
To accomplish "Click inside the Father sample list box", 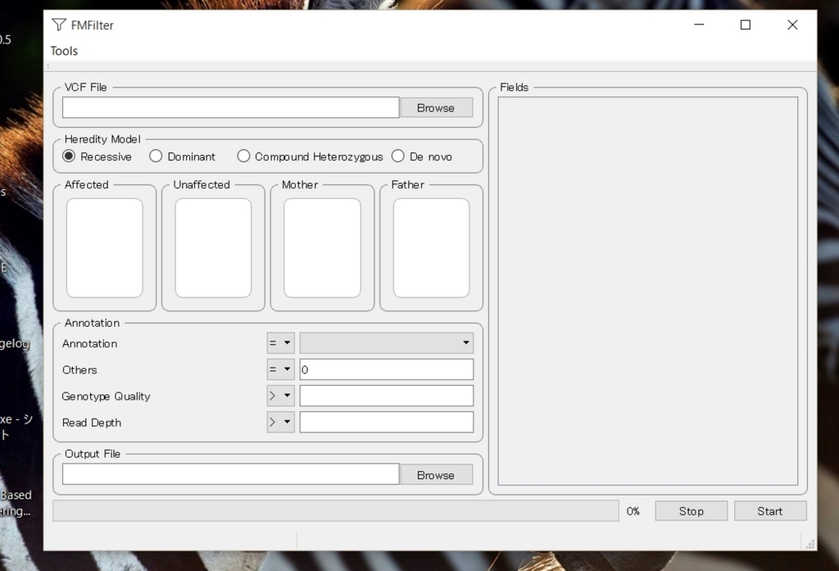I will (431, 247).
